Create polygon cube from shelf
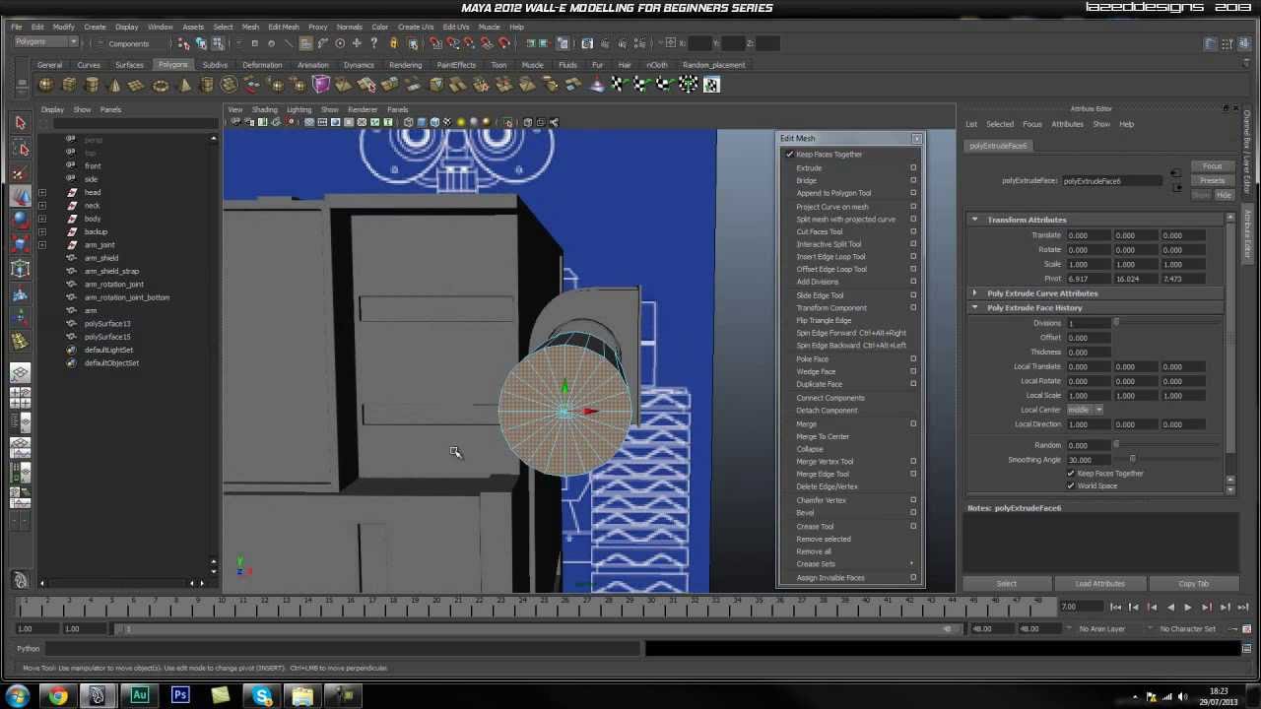The image size is (1261, 709). (x=68, y=85)
